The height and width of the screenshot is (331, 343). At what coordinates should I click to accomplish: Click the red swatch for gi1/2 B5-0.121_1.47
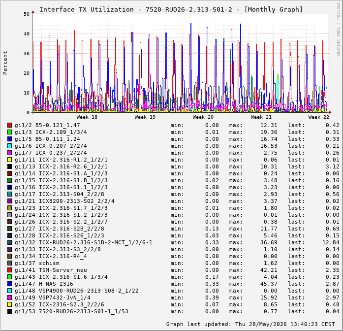tap(9, 125)
